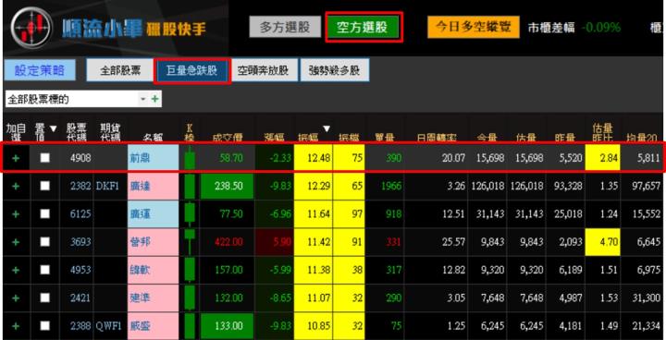666x340 pixels.
Task: Tick the pin checkbox for 建準 2421
Action: pyautogui.click(x=44, y=298)
